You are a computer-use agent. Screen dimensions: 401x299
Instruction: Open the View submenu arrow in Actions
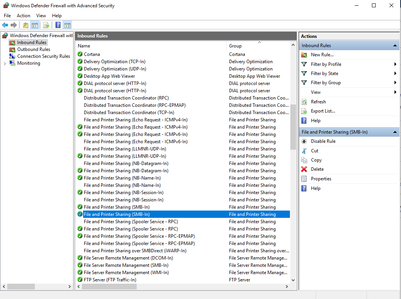[x=395, y=92]
